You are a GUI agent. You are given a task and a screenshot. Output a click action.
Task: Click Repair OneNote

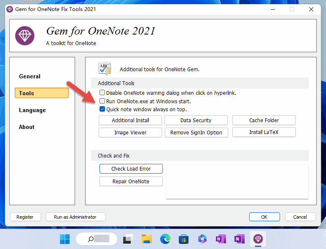click(131, 181)
